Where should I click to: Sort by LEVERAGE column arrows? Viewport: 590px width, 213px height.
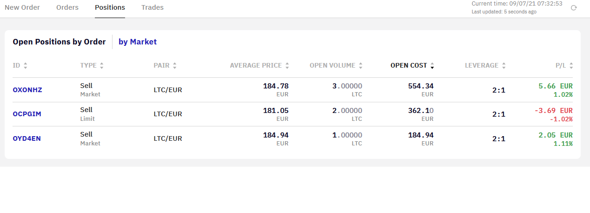click(x=504, y=66)
